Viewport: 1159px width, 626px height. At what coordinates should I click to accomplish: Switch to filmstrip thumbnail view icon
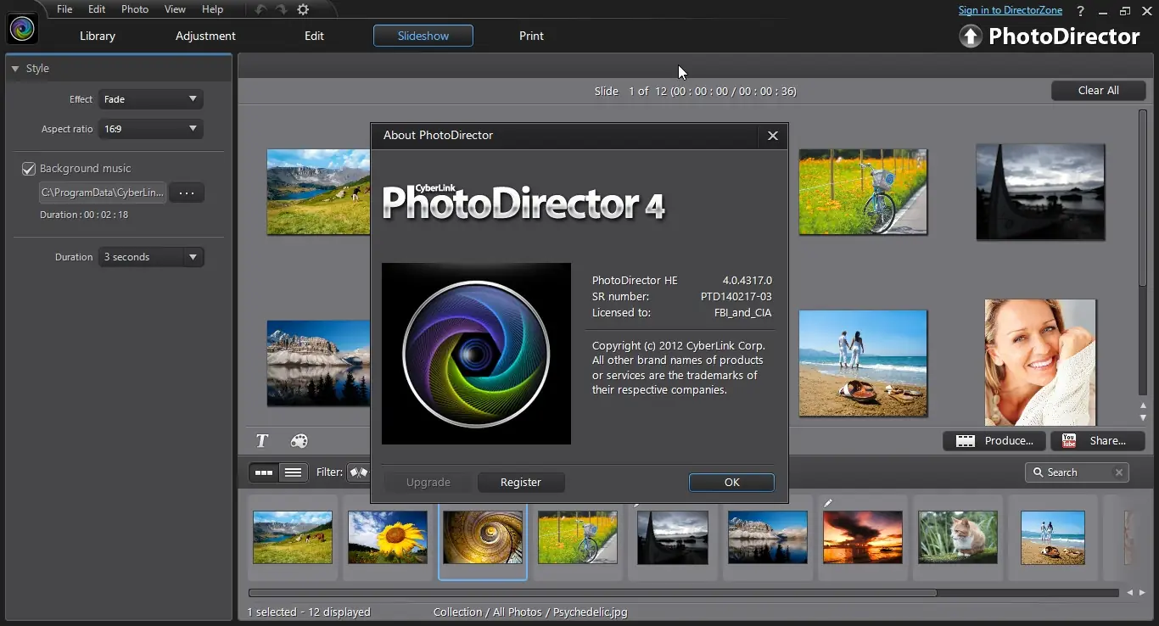click(x=264, y=472)
